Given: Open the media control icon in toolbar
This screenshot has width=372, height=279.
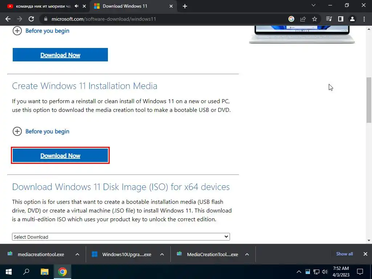Looking at the screenshot, I should click(x=329, y=19).
